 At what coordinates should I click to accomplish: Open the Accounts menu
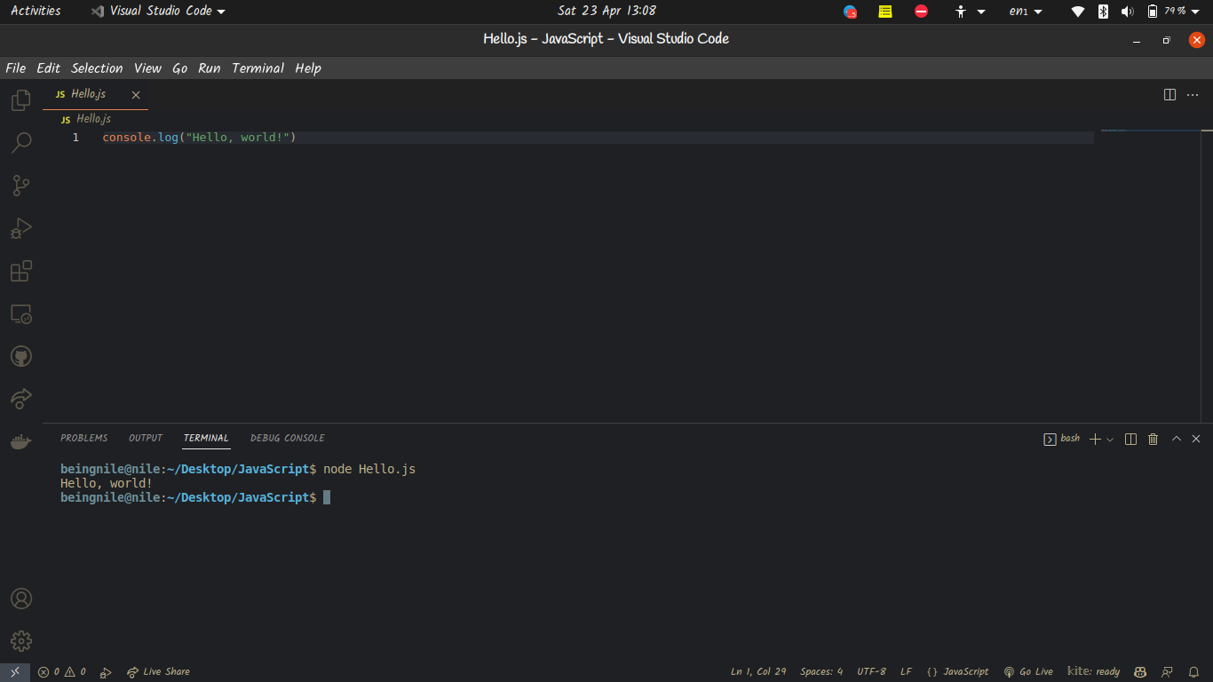21,599
